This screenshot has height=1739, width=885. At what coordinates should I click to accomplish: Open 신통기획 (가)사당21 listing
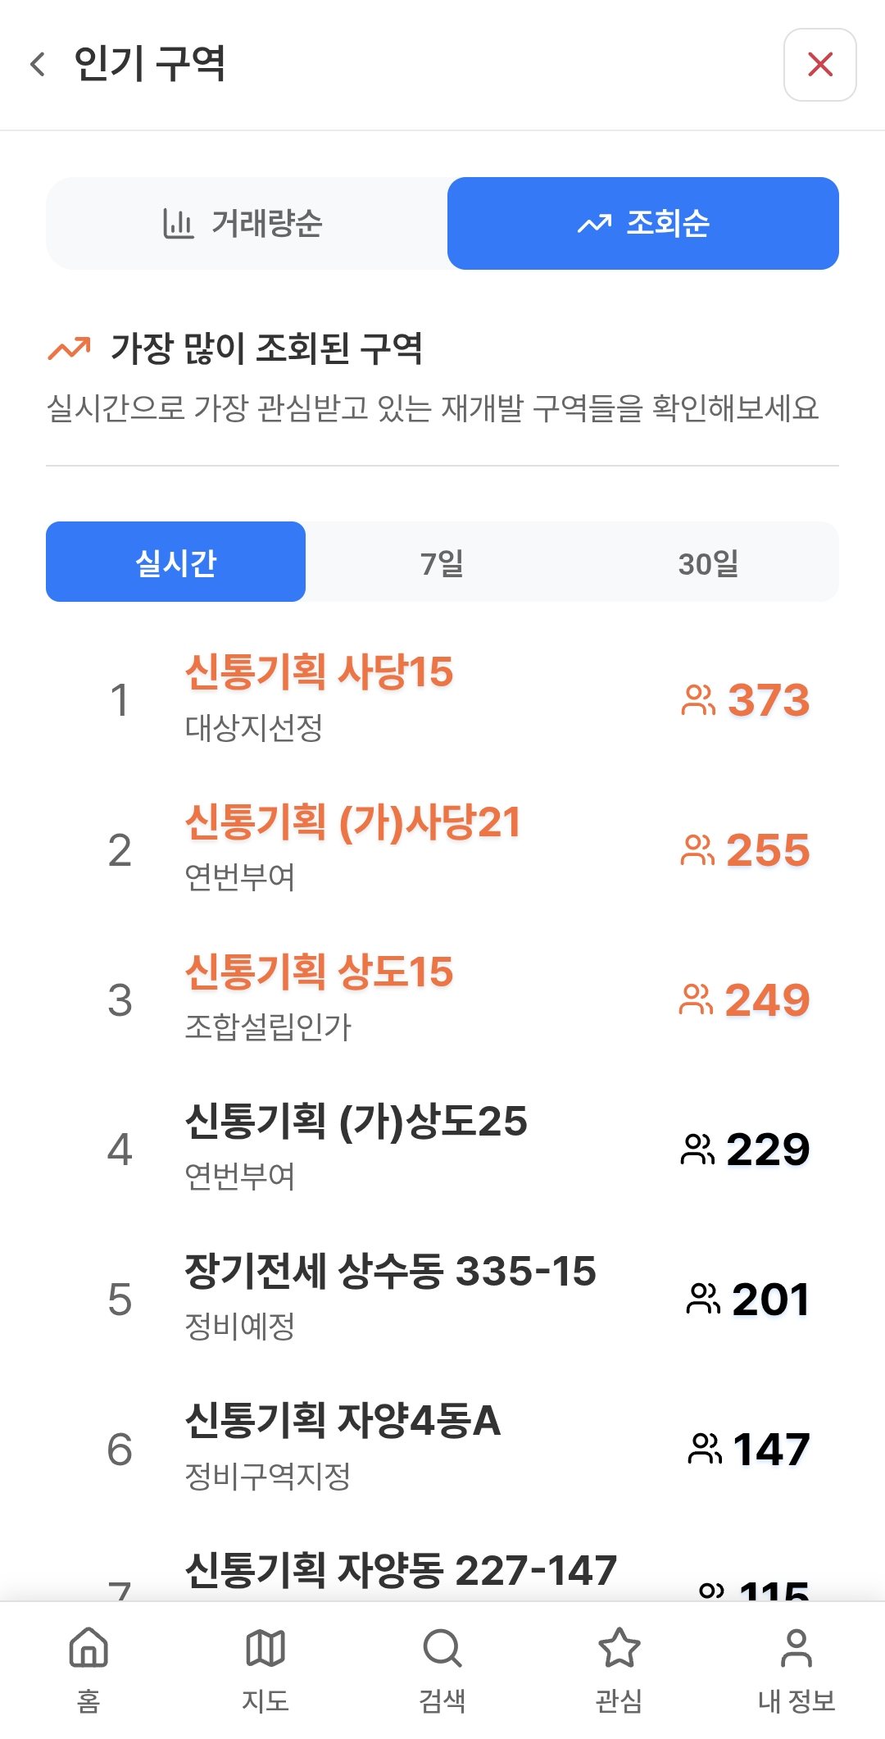(x=352, y=822)
